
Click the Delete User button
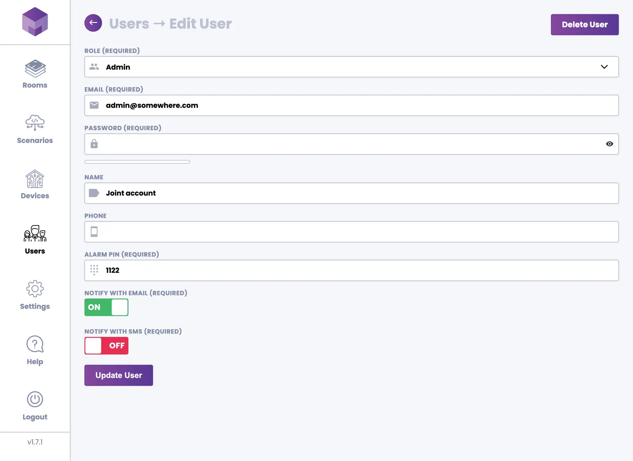pos(584,24)
